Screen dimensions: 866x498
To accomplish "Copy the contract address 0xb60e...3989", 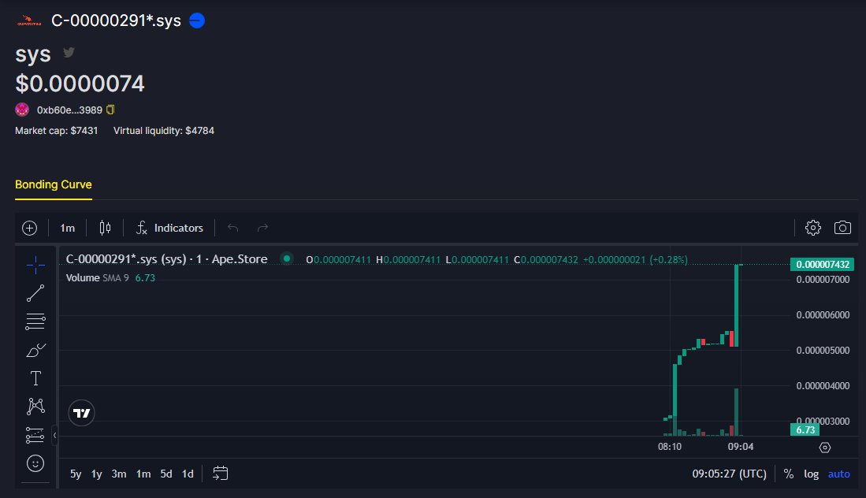I will 110,110.
